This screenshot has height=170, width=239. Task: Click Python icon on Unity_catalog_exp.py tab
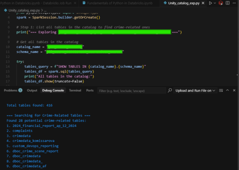tap(165, 3)
